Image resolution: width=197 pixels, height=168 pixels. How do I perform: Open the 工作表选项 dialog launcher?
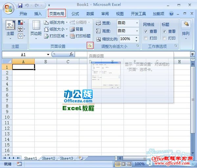(x=176, y=46)
